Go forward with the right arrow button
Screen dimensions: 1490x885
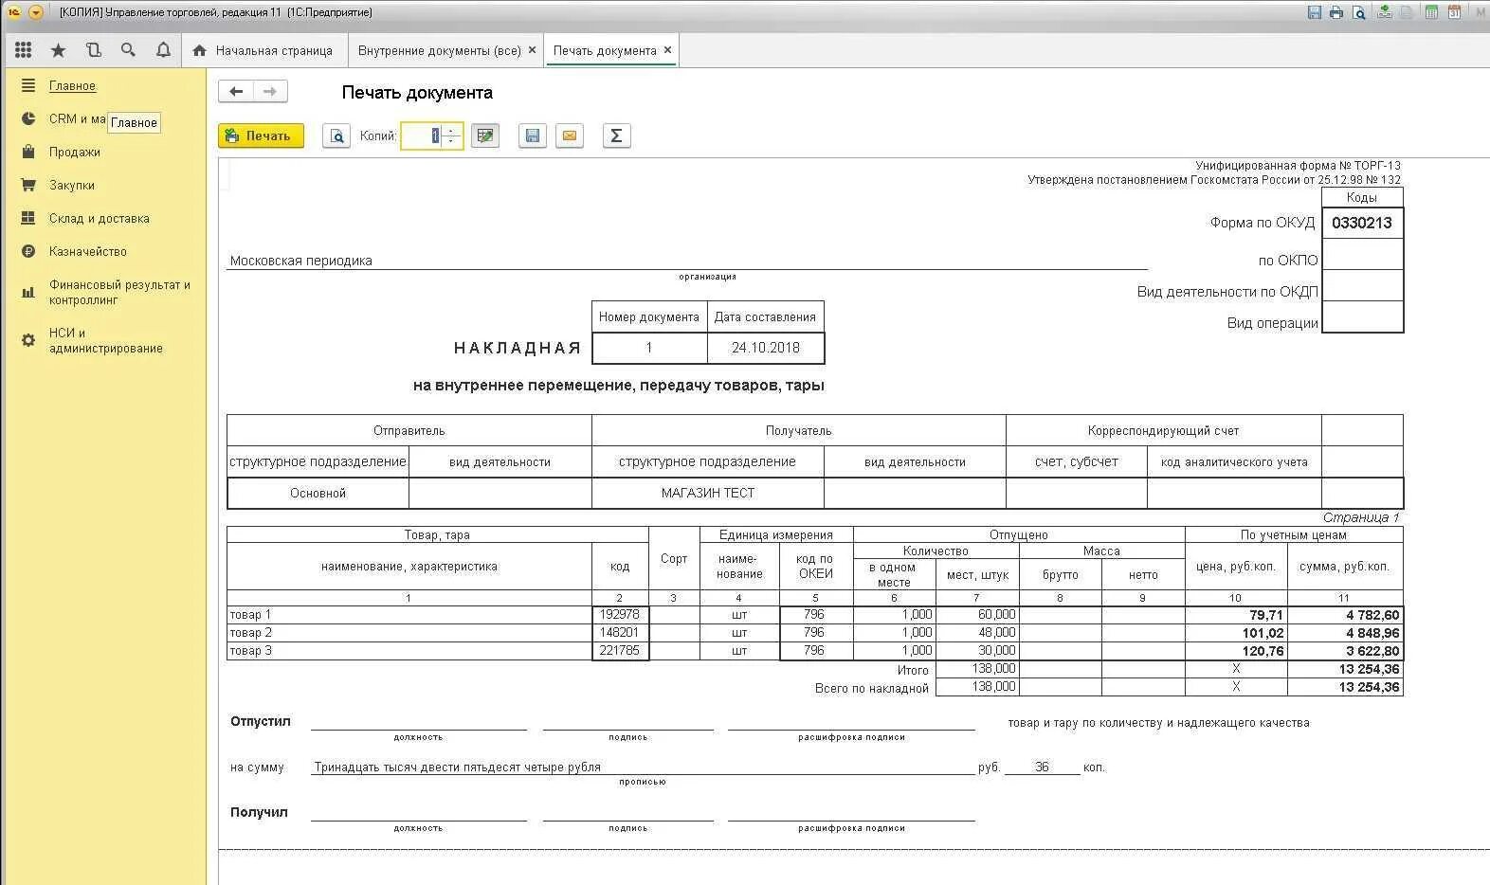pyautogui.click(x=270, y=91)
